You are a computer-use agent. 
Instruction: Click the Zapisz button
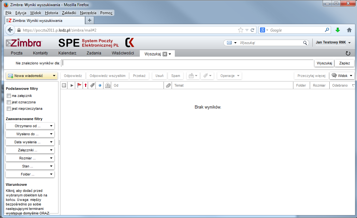pyautogui.click(x=344, y=63)
